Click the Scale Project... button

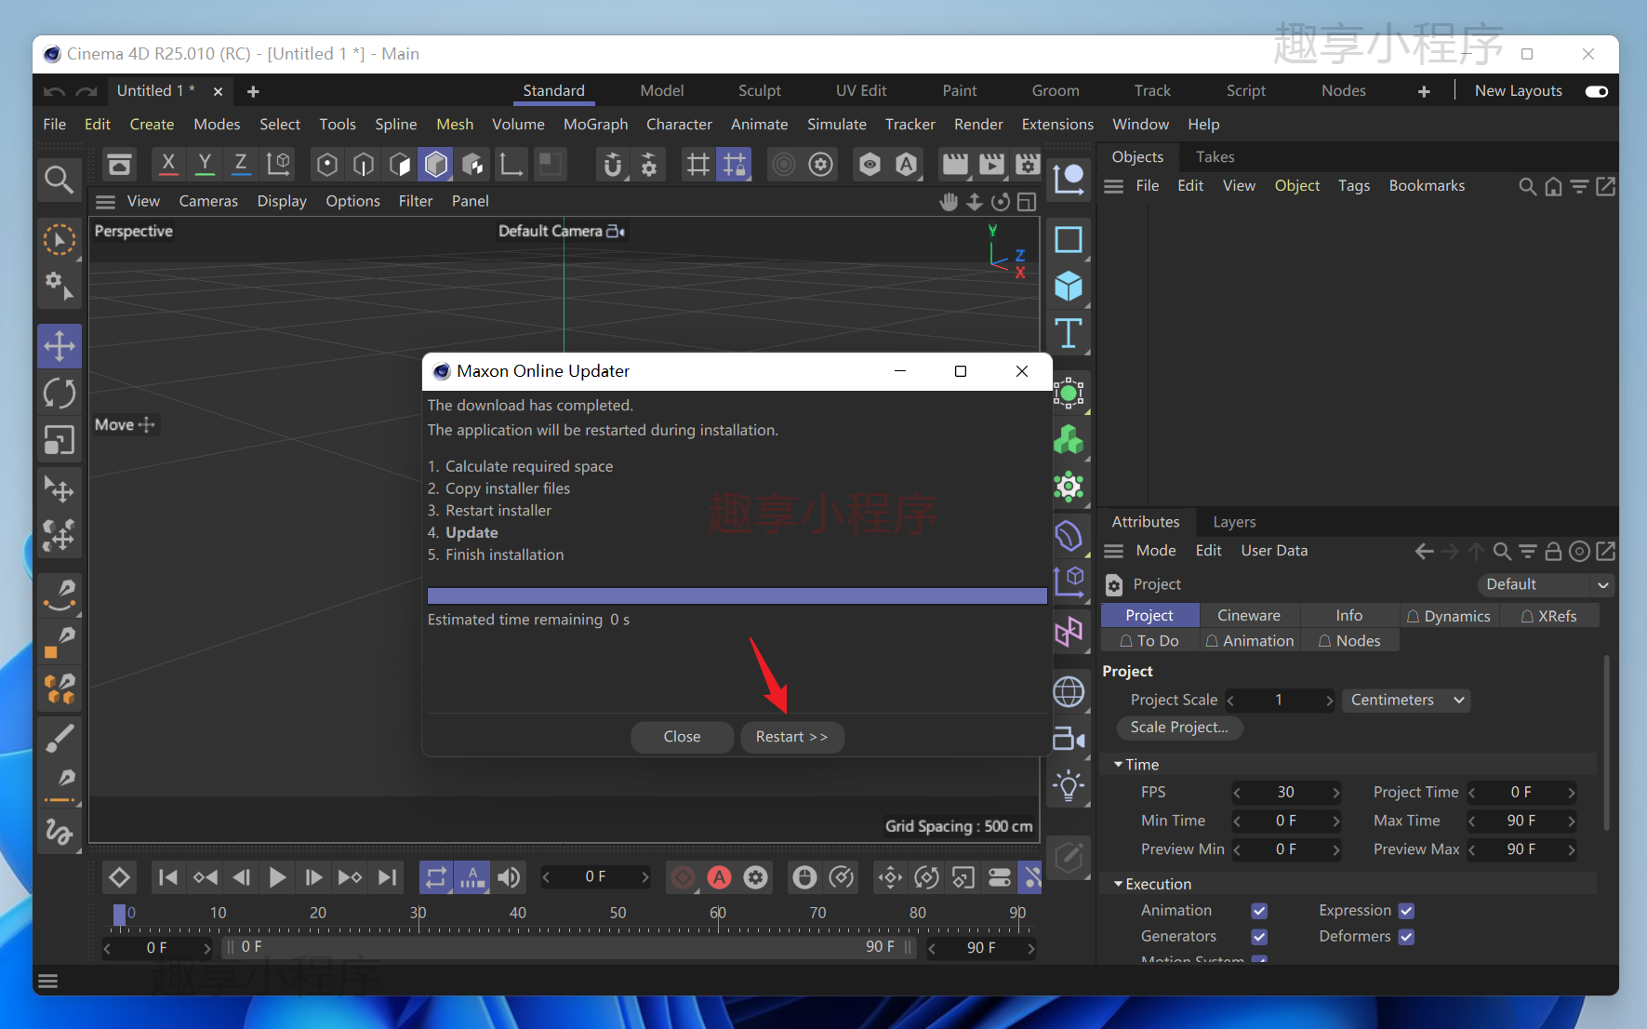pyautogui.click(x=1179, y=728)
